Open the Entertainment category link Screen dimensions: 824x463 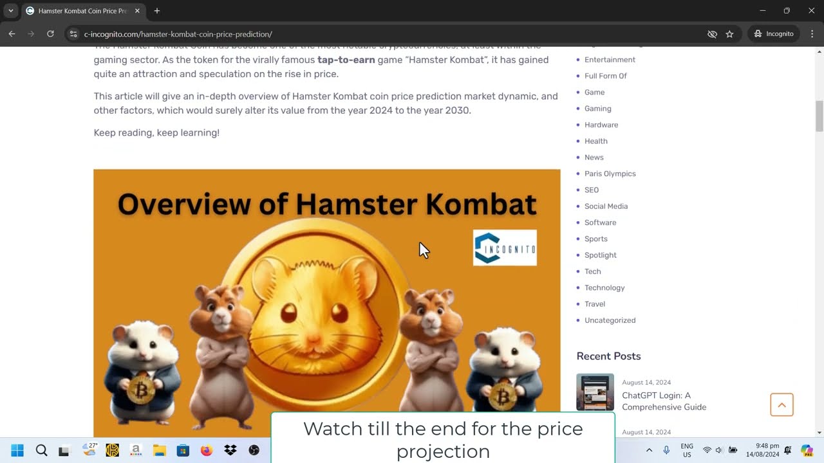(x=610, y=60)
